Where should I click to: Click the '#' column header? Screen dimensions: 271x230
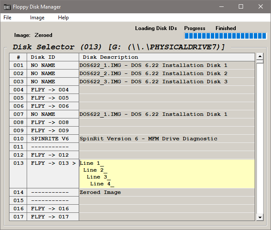pos(18,57)
